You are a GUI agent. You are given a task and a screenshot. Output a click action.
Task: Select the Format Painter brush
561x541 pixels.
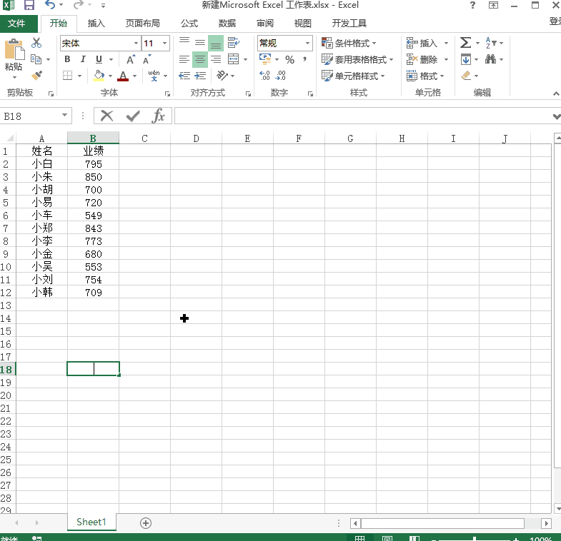[36, 76]
